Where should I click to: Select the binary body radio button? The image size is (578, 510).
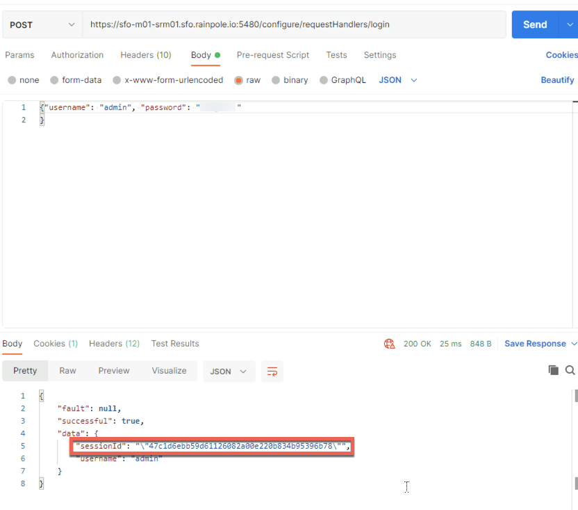pyautogui.click(x=276, y=80)
